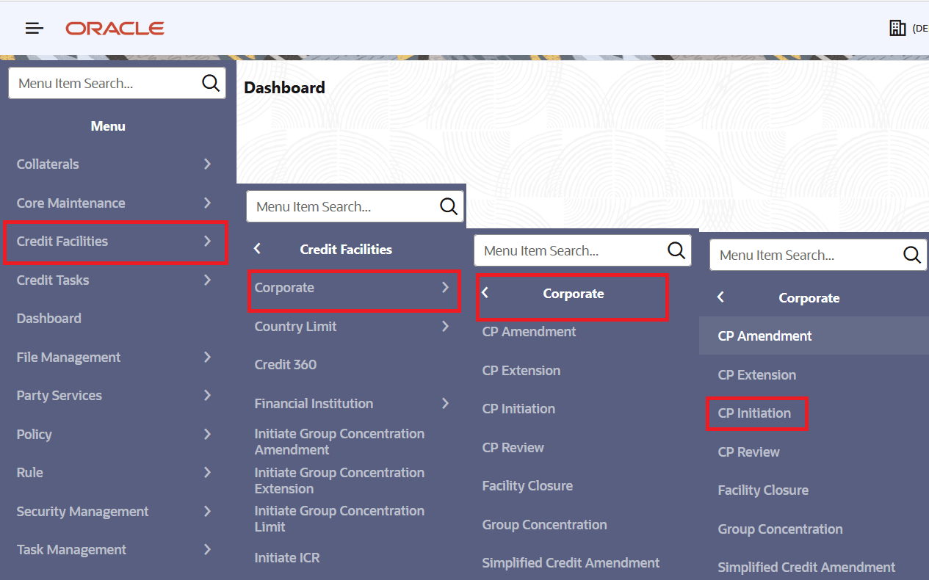The height and width of the screenshot is (580, 929).
Task: Expand Policy chevron
Action: (x=207, y=434)
